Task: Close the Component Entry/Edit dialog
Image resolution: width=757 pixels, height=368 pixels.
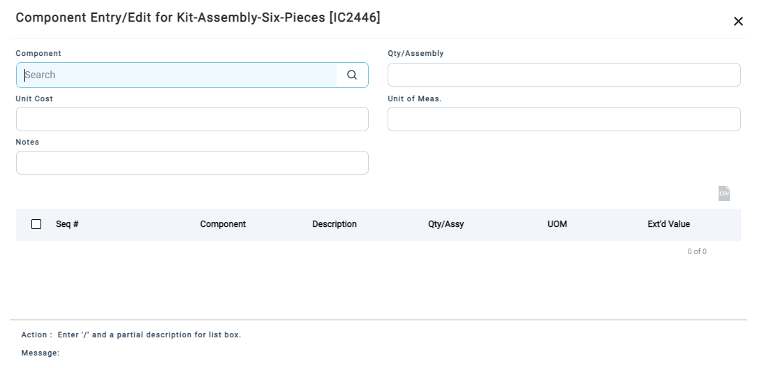Action: [738, 21]
